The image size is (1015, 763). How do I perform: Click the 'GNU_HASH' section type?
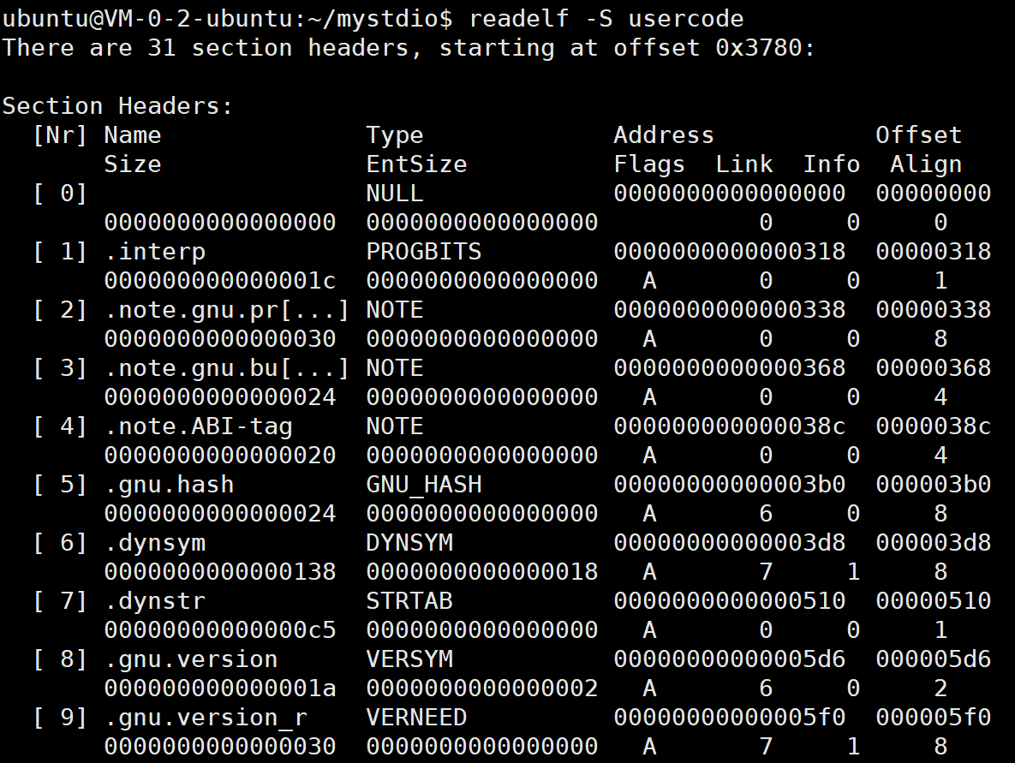[423, 485]
